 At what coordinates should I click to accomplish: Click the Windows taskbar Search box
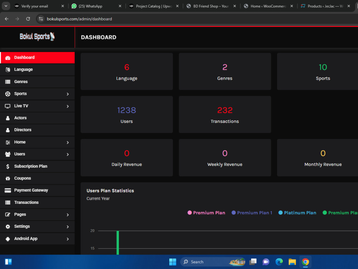click(x=213, y=262)
